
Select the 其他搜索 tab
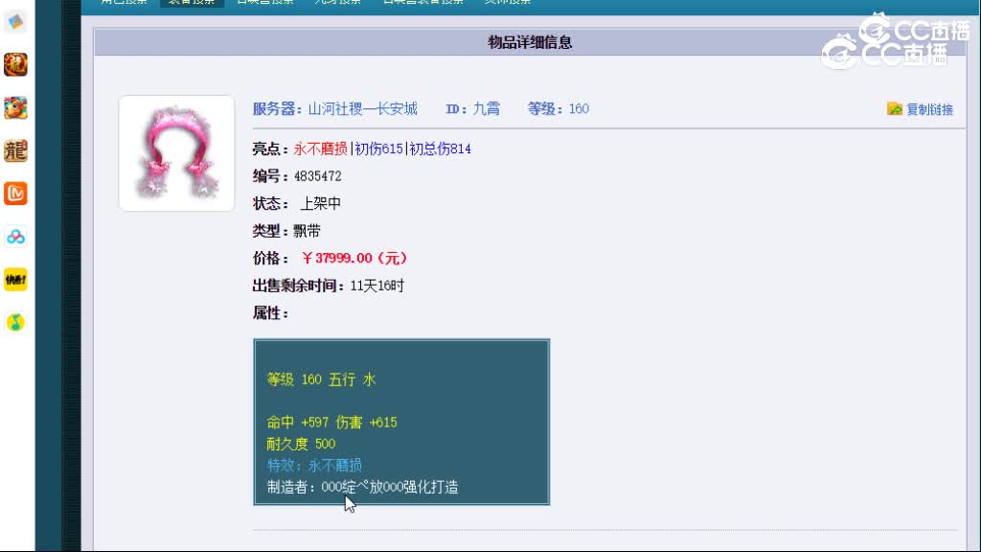pyautogui.click(x=507, y=2)
